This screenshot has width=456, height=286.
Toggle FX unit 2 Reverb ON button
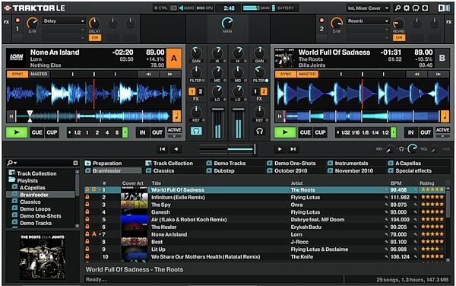(399, 37)
